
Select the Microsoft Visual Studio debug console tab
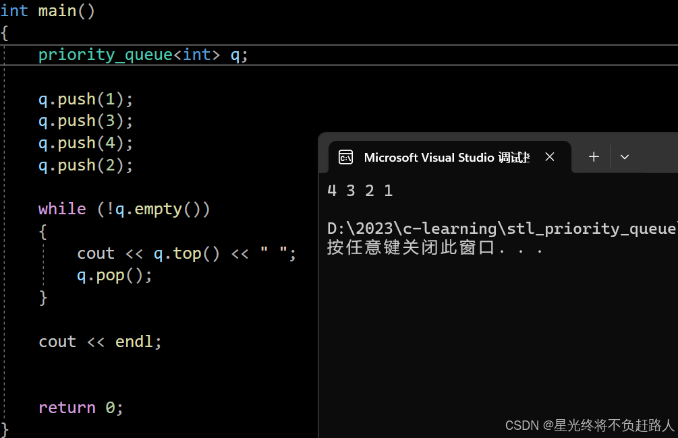coord(450,157)
